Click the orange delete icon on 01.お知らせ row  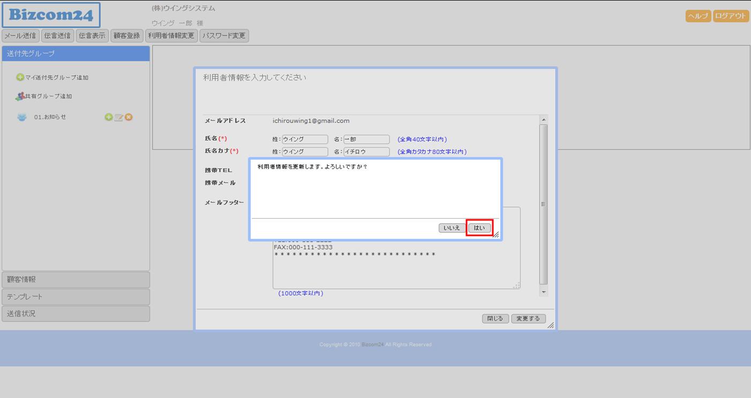click(129, 117)
